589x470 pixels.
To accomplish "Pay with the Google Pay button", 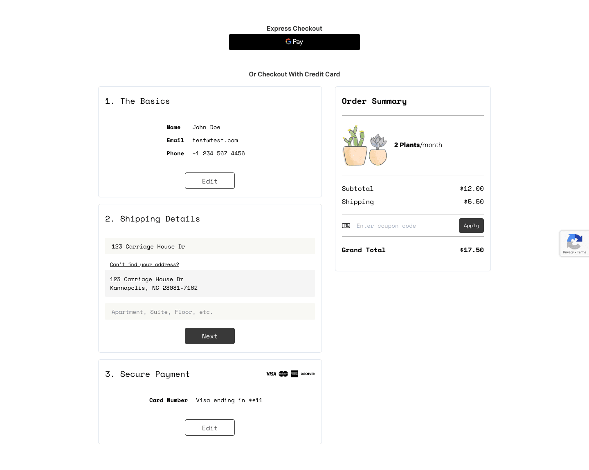I will (x=294, y=42).
